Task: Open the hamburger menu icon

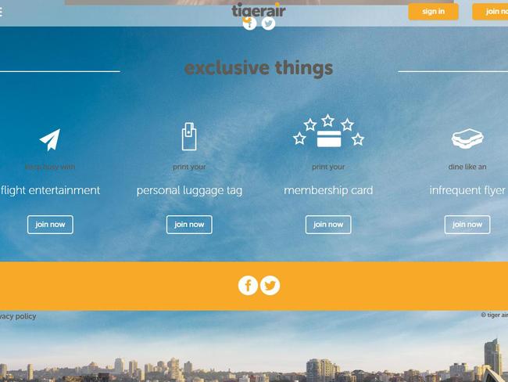Action: [x=1, y=12]
